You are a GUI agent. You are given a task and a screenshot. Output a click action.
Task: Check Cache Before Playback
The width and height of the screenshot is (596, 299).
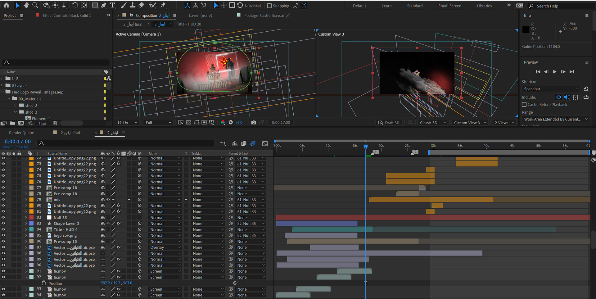pyautogui.click(x=524, y=105)
